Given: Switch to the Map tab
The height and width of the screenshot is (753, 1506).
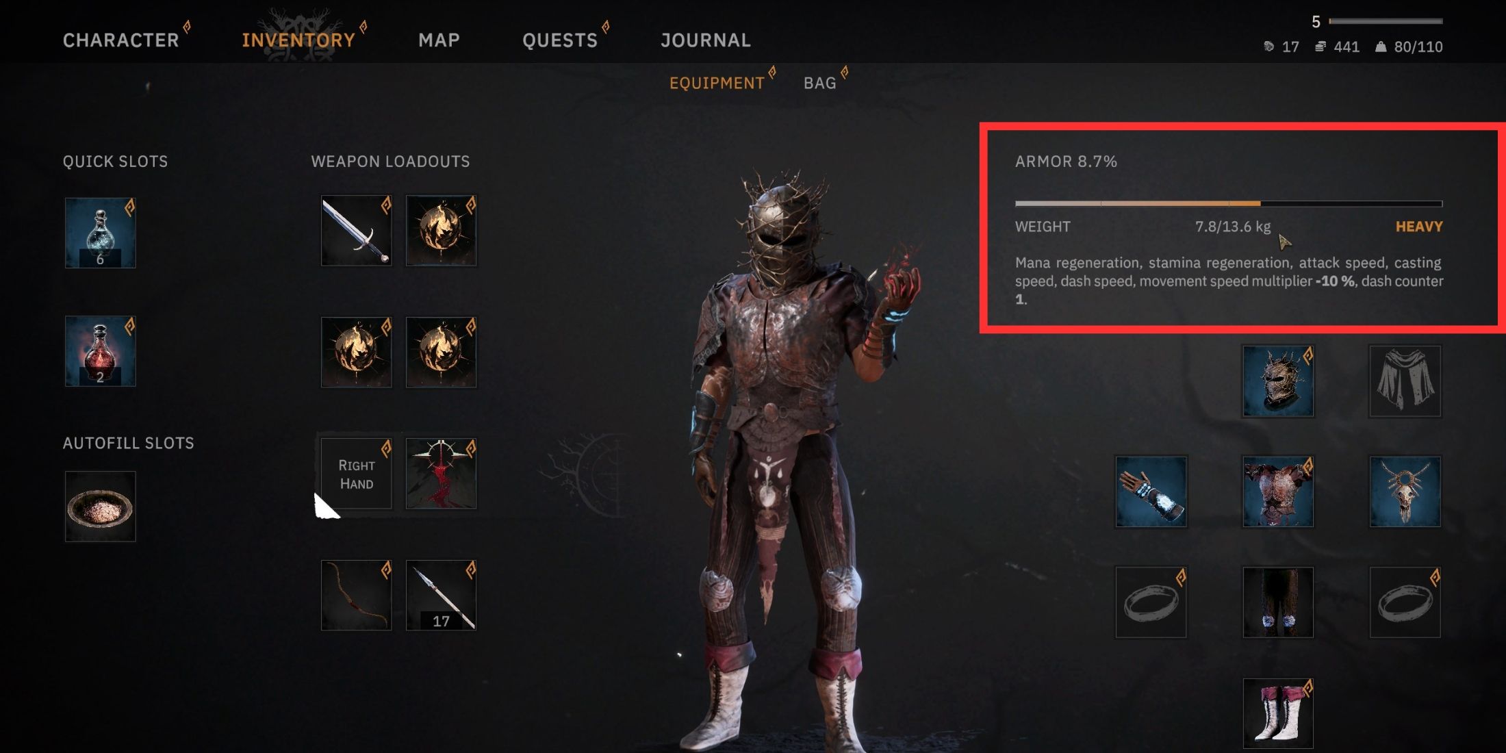Looking at the screenshot, I should (439, 40).
